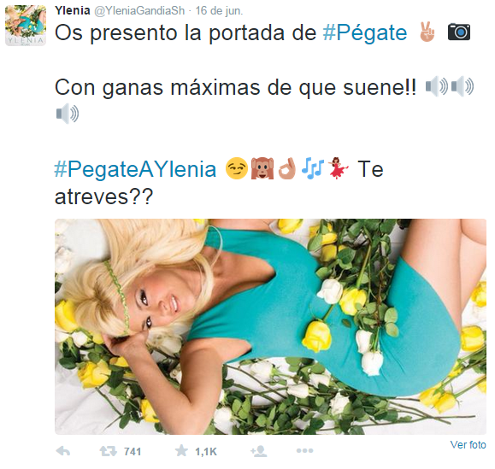This screenshot has width=495, height=469.
Task: Click the monkey emoji
Action: [262, 168]
